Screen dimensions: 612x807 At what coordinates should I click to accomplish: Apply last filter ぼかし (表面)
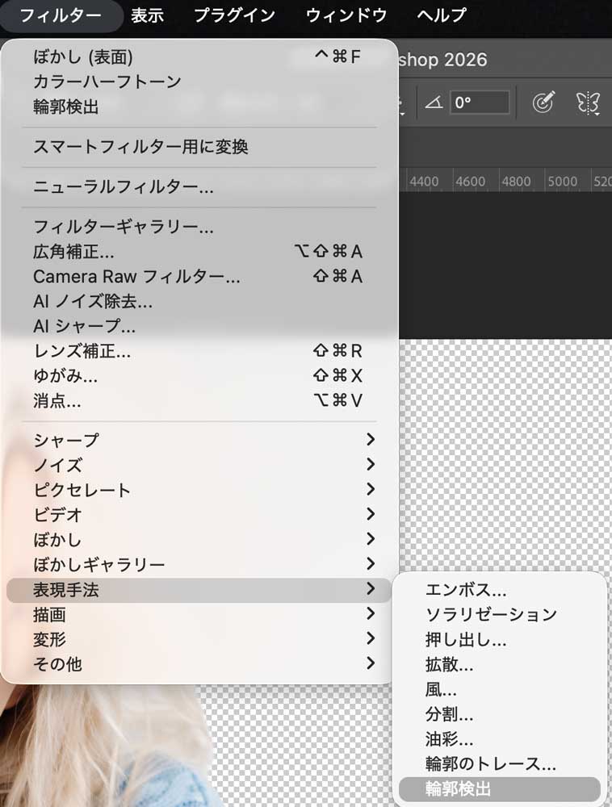click(199, 56)
